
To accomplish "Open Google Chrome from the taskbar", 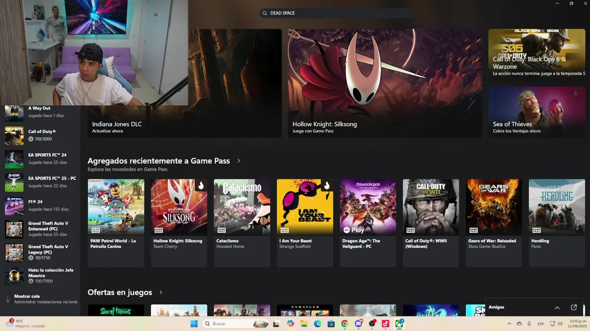I will tap(345, 324).
